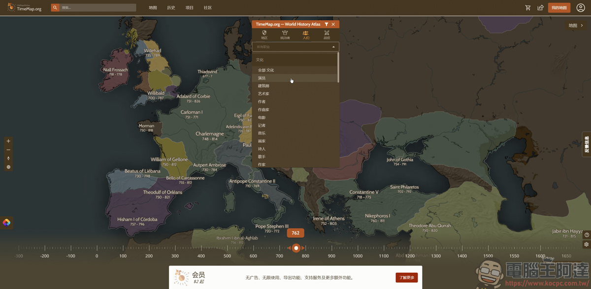This screenshot has width=591, height=289.
Task: Step timeline forward one year
Action: (303, 248)
